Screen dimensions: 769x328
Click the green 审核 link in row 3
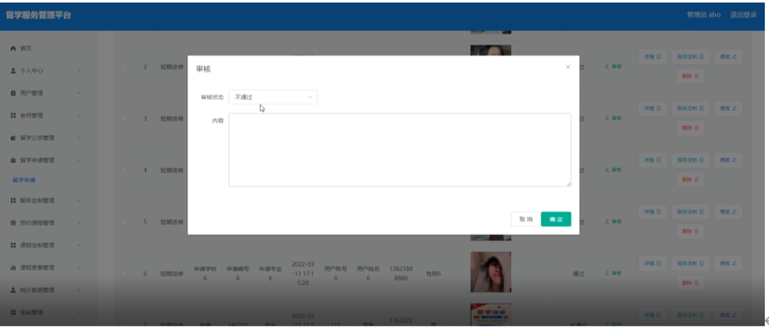[x=613, y=118]
